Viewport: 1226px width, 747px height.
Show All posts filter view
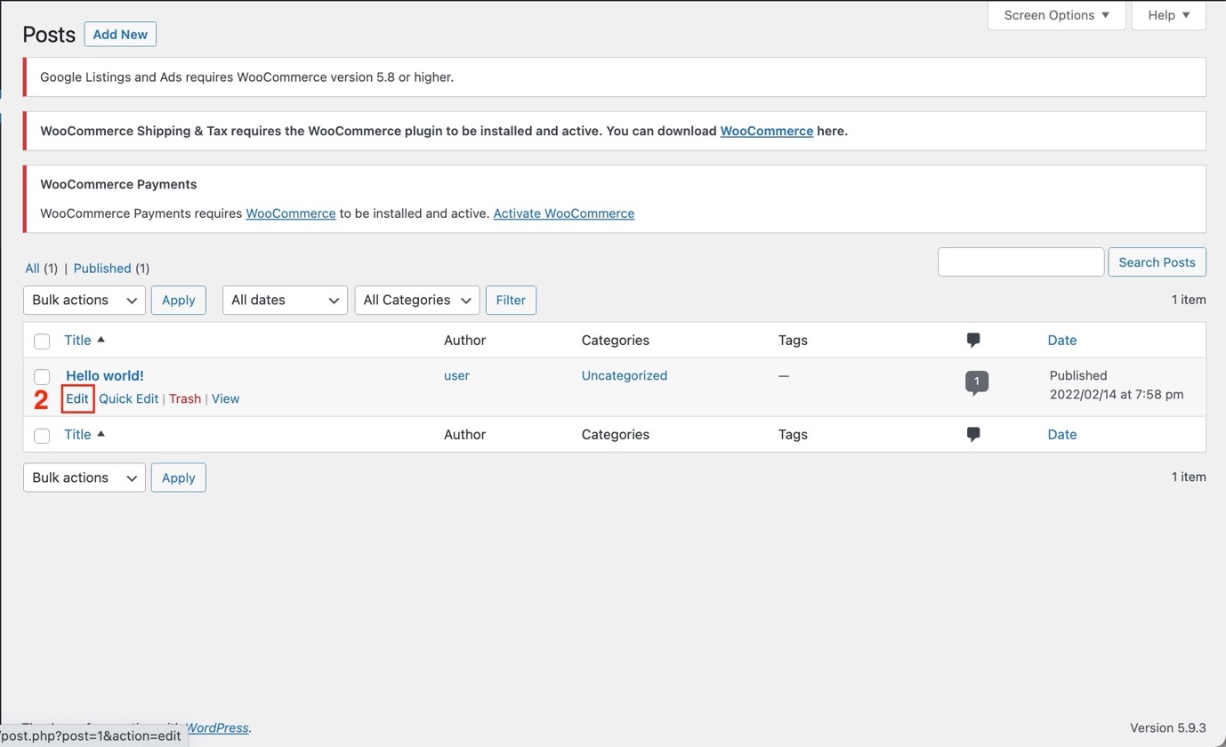click(32, 268)
